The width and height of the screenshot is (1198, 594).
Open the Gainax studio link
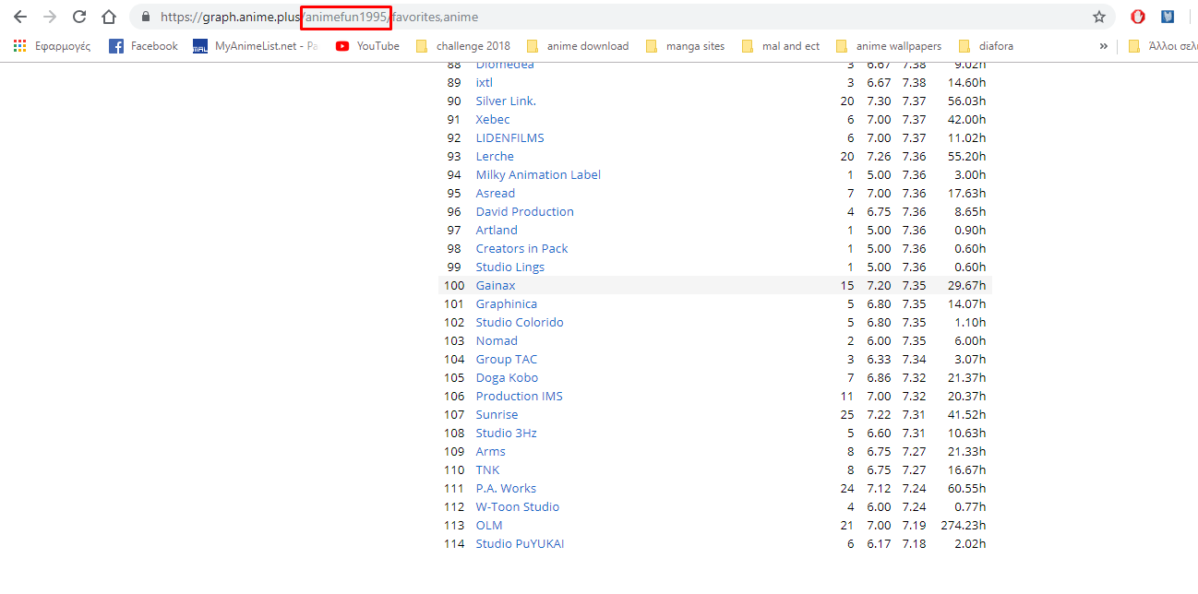pyautogui.click(x=496, y=286)
